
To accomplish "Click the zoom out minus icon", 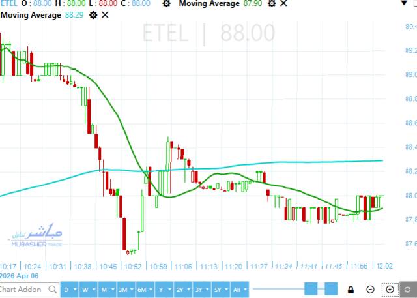I will 370,290.
